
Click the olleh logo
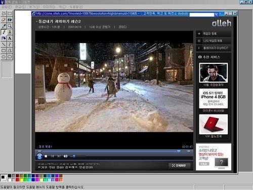[x=222, y=23]
